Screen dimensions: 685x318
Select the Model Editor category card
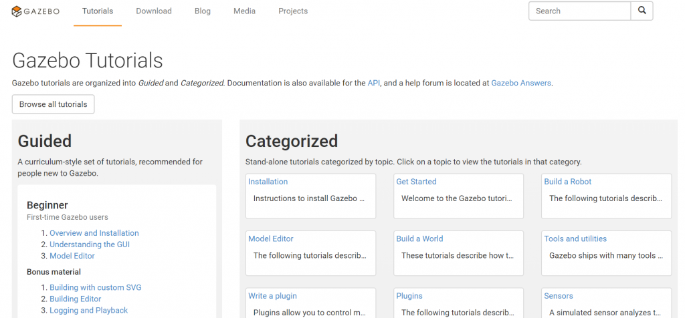point(271,238)
